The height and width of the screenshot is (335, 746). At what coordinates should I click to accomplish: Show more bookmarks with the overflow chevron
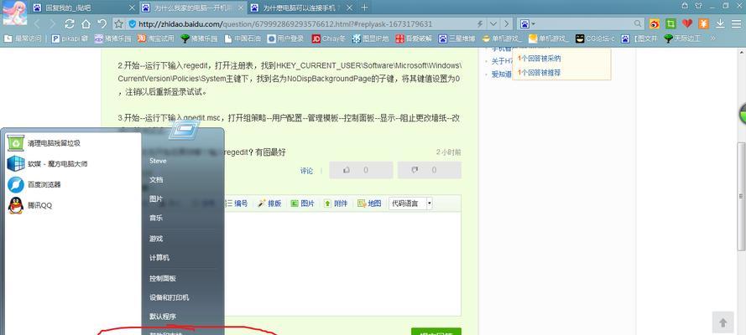712,39
